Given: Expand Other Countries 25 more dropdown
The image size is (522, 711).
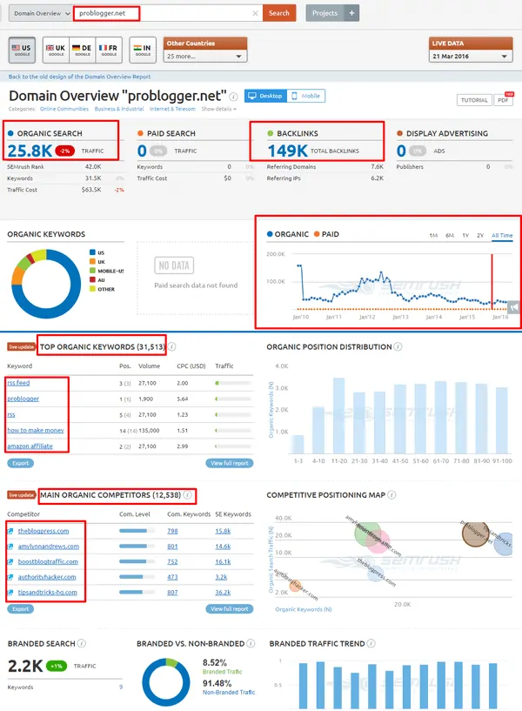Looking at the screenshot, I should [205, 57].
